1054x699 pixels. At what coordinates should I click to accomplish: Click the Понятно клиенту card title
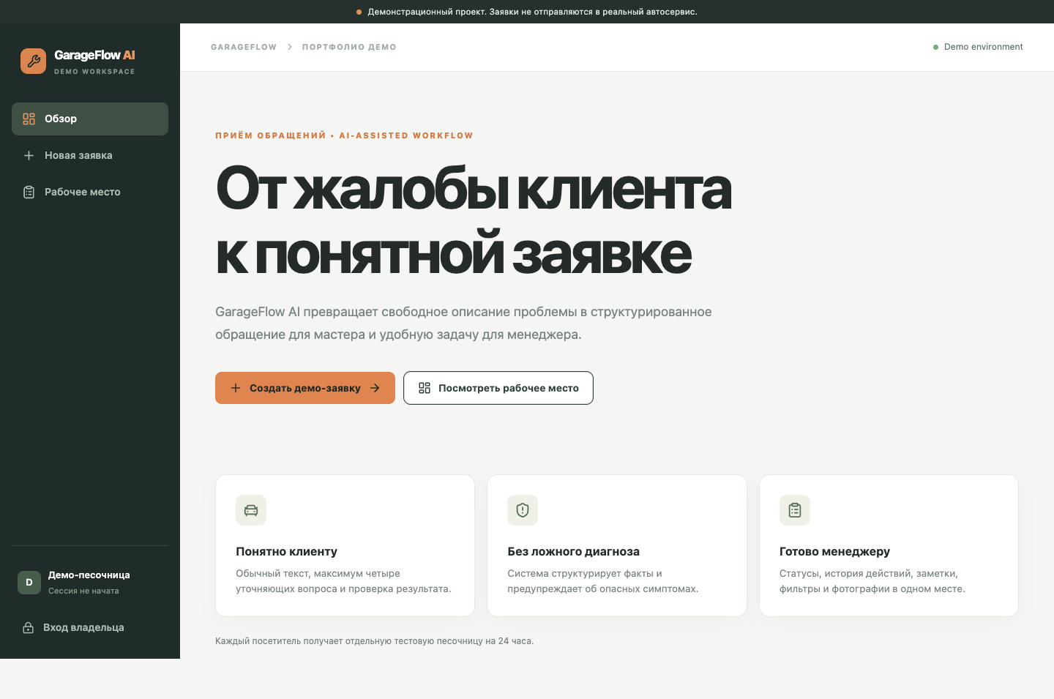click(x=286, y=551)
